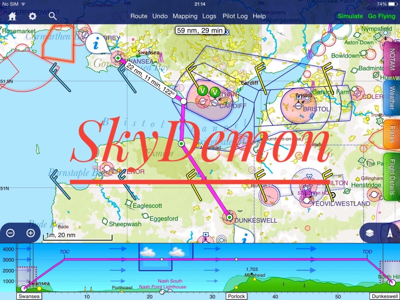The height and width of the screenshot is (300, 400).
Task: Zoom in with the plus button
Action: (30, 233)
